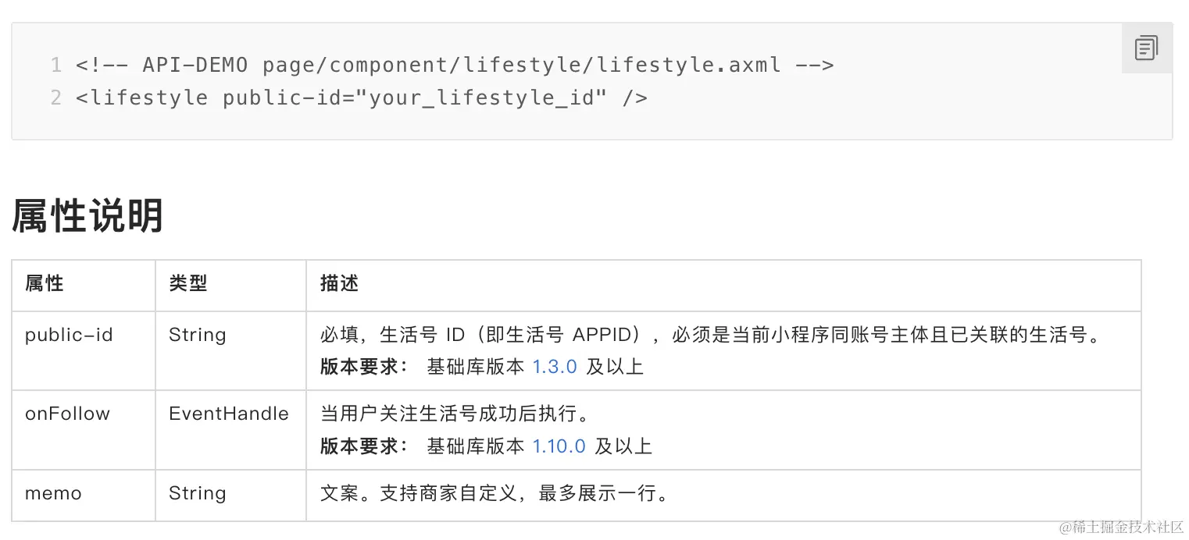The height and width of the screenshot is (540, 1189).
Task: Click the copy code icon
Action: (x=1146, y=48)
